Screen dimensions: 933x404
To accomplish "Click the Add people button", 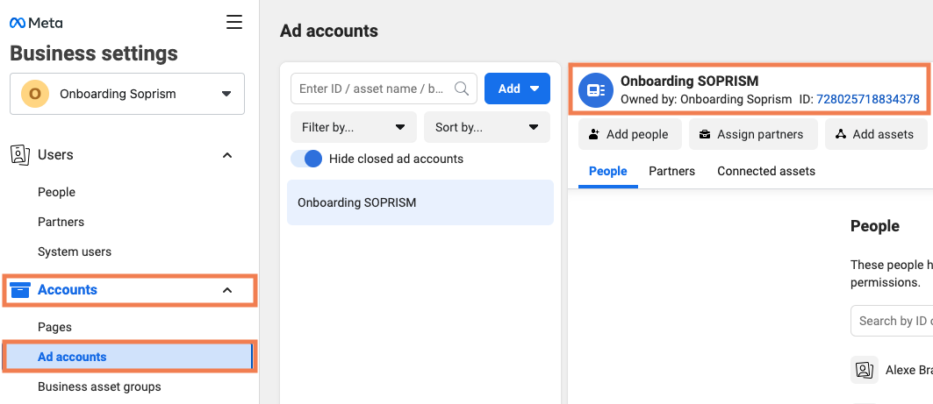I will tap(629, 134).
